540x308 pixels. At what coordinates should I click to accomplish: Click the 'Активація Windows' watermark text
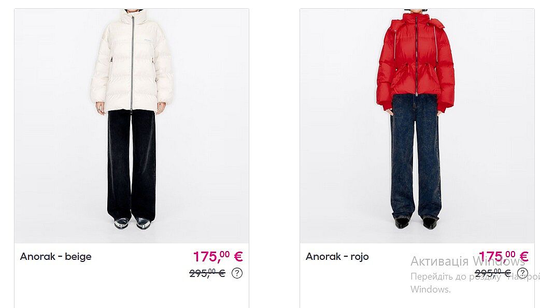[467, 261]
